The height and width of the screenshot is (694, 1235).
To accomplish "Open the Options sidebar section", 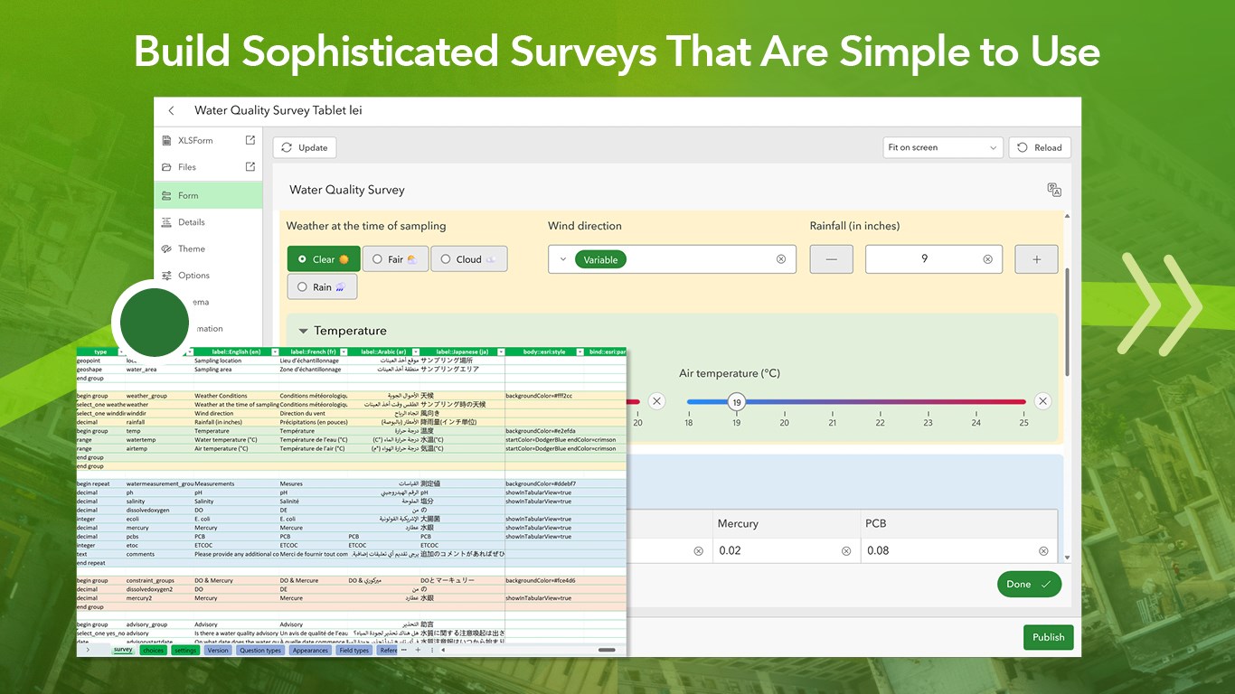I will click(208, 276).
